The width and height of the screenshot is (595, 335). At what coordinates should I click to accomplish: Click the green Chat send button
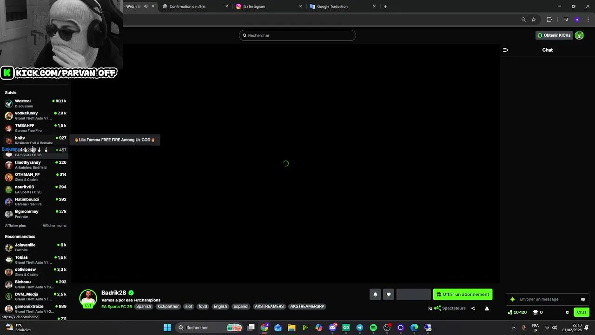[581, 312]
